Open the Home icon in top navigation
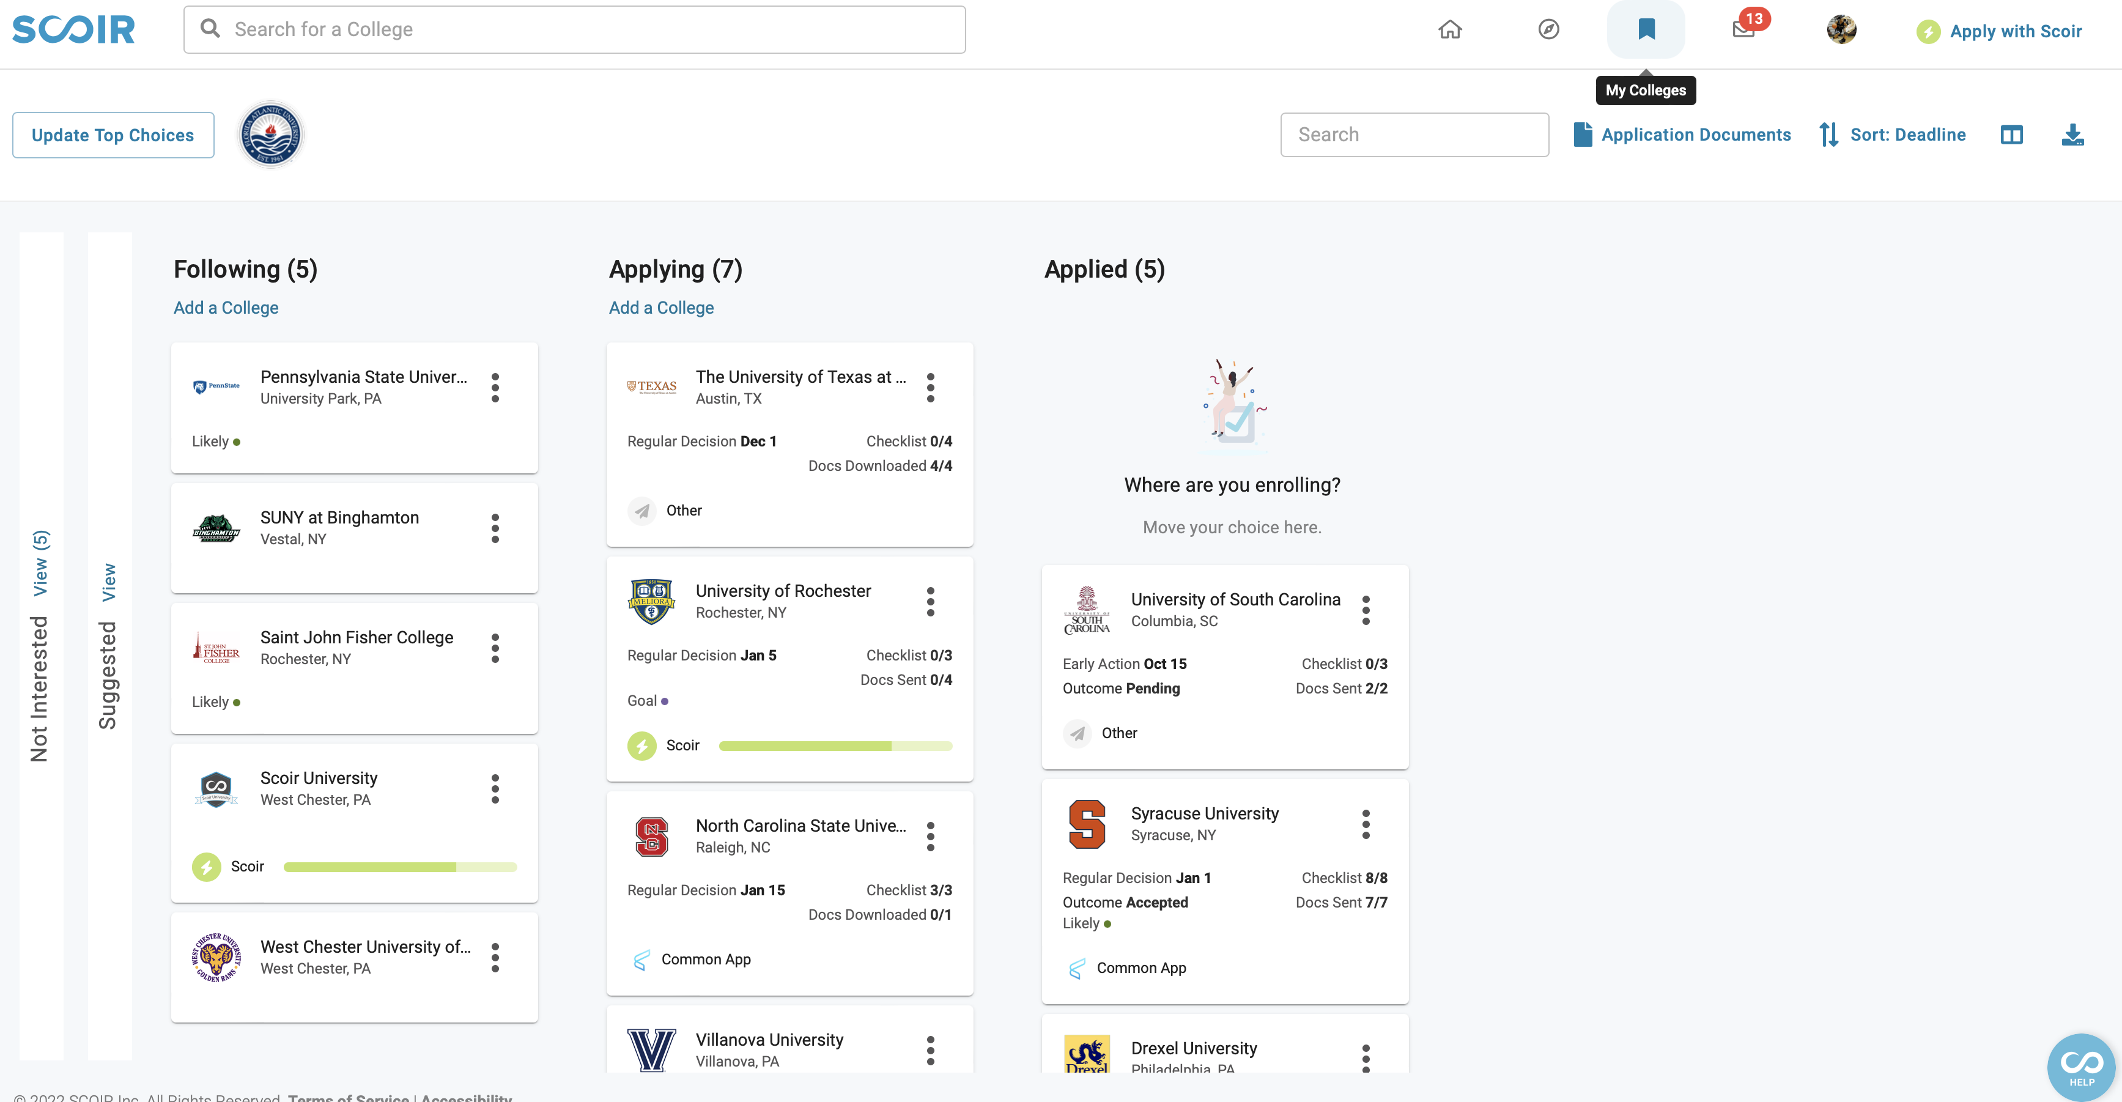The width and height of the screenshot is (2122, 1102). coord(1450,29)
